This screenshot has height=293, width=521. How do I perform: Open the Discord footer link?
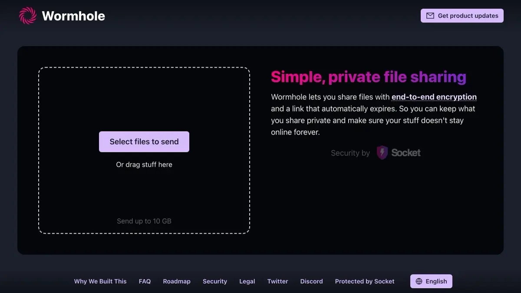click(x=312, y=281)
